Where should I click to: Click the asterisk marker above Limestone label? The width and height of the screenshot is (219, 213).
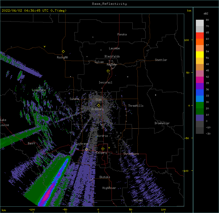(x=39, y=88)
